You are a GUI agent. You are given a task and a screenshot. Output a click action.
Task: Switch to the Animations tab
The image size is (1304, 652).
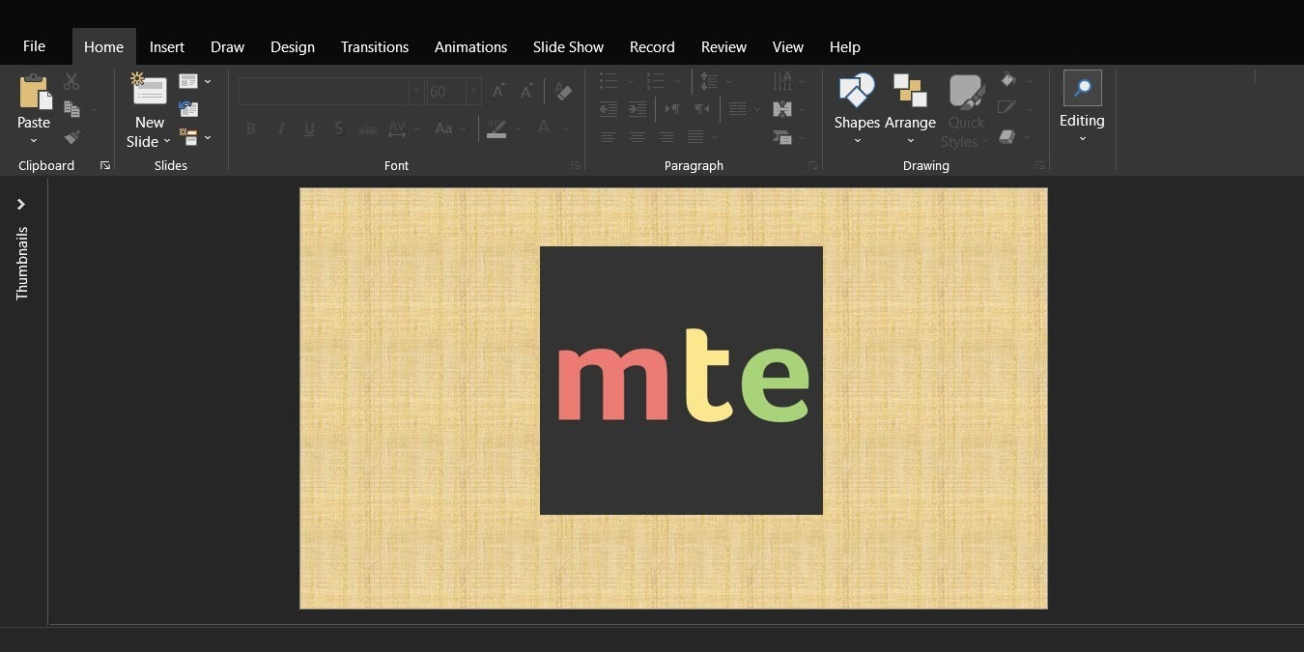coord(470,46)
